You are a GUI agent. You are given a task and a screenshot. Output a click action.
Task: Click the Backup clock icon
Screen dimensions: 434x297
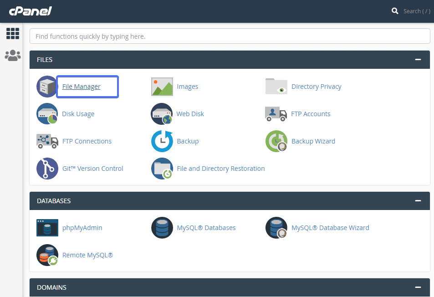162,141
